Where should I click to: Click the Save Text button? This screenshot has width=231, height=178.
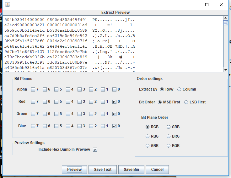(103, 170)
